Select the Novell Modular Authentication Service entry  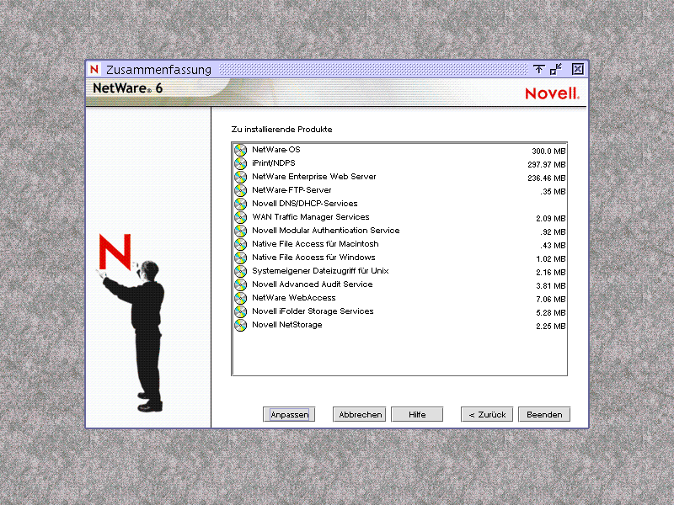tap(399, 231)
